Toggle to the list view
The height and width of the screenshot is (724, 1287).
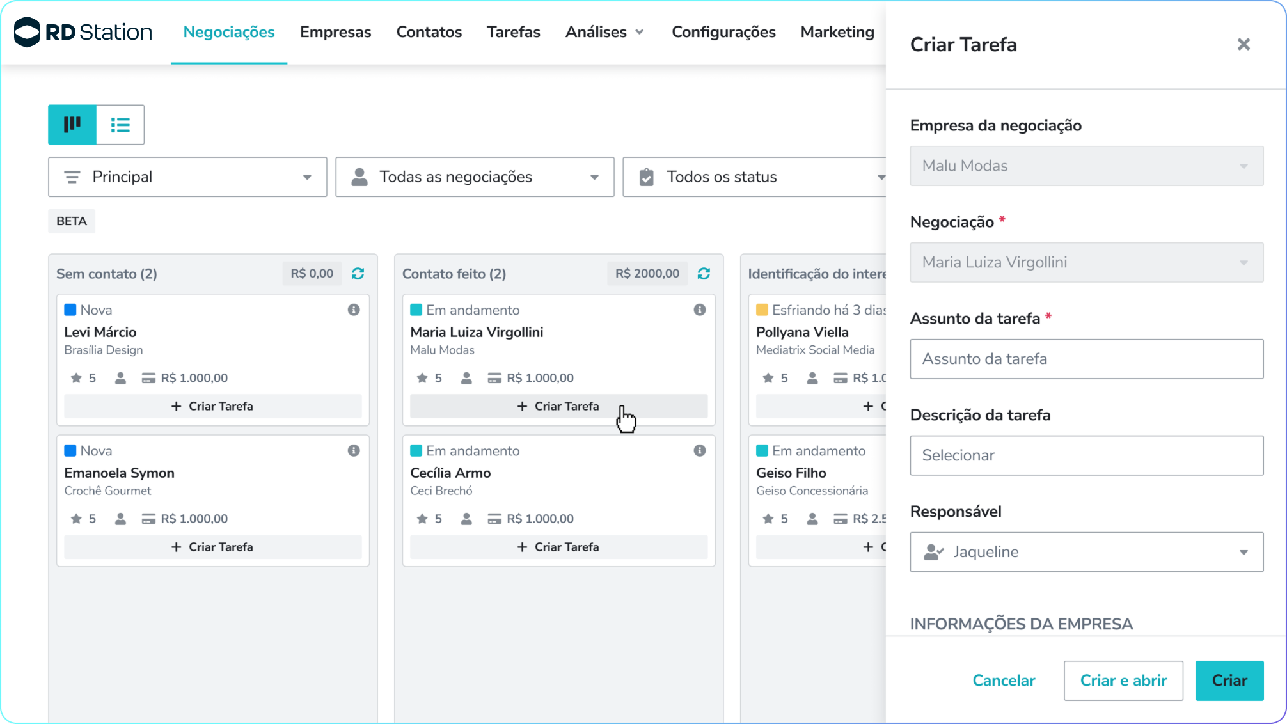pyautogui.click(x=120, y=124)
